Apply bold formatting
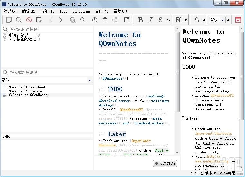Viewport: 245px width, 177px height. [x=140, y=20]
